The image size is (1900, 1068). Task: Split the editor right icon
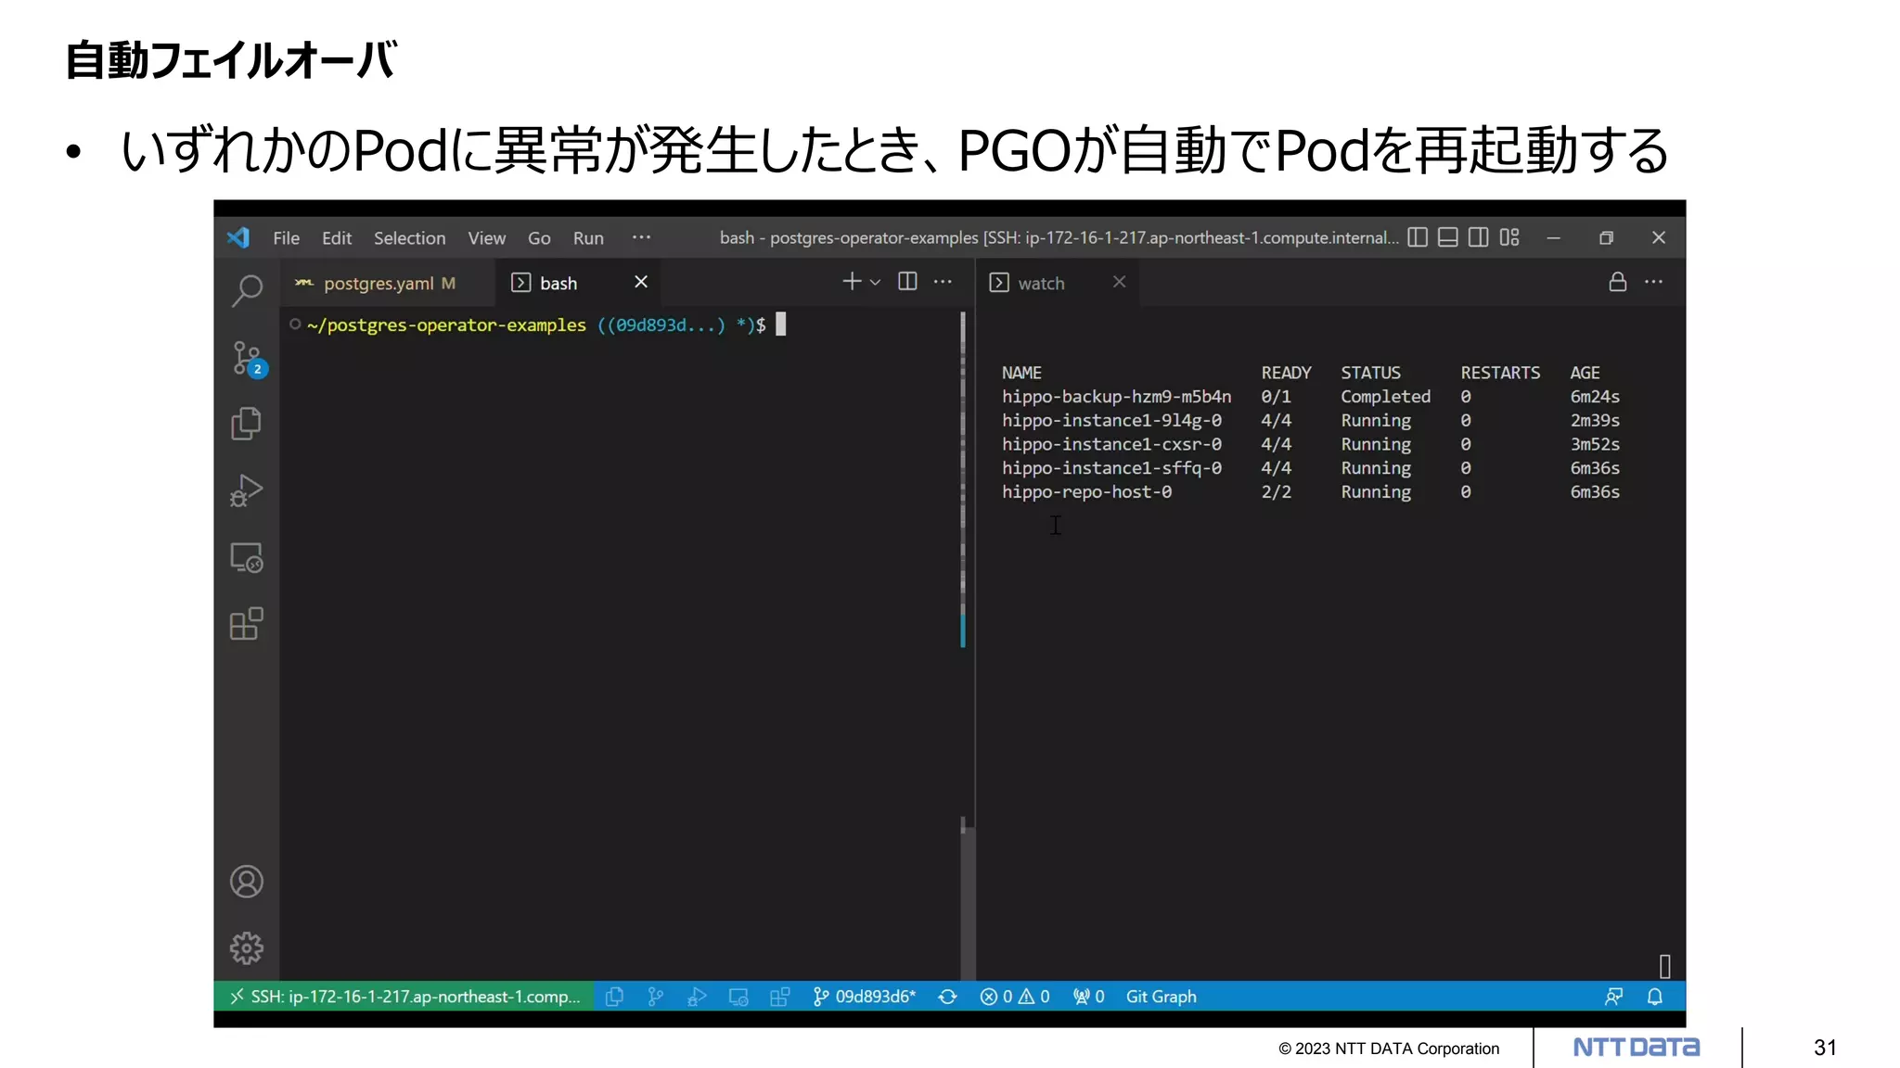pos(907,282)
